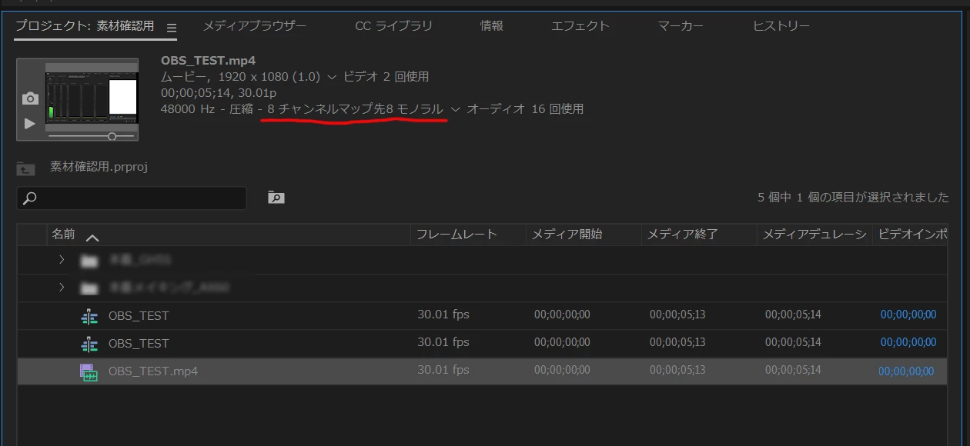Click the メディア開始 column header
970x446 pixels.
point(567,235)
